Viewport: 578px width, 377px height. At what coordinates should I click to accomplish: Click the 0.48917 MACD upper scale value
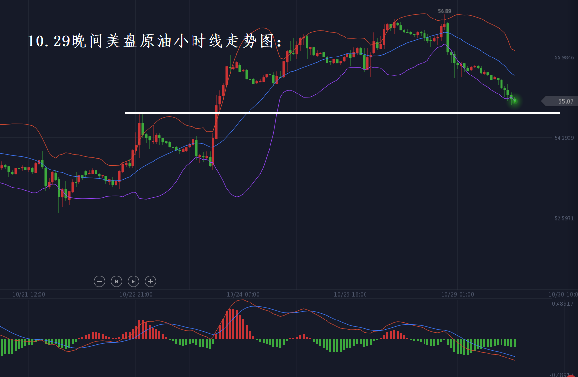click(x=564, y=303)
